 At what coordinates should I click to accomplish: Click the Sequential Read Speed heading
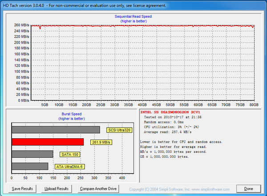[x=133, y=17]
